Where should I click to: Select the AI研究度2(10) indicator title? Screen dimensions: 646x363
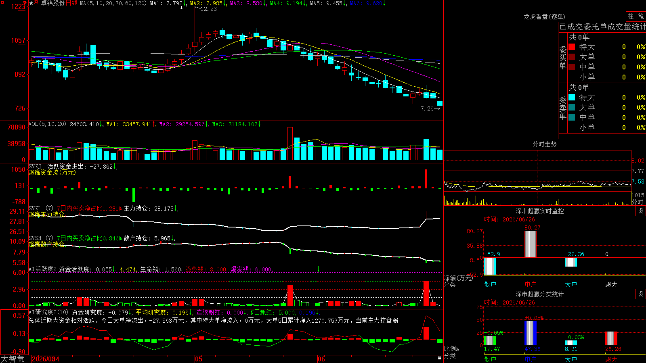[x=48, y=312]
